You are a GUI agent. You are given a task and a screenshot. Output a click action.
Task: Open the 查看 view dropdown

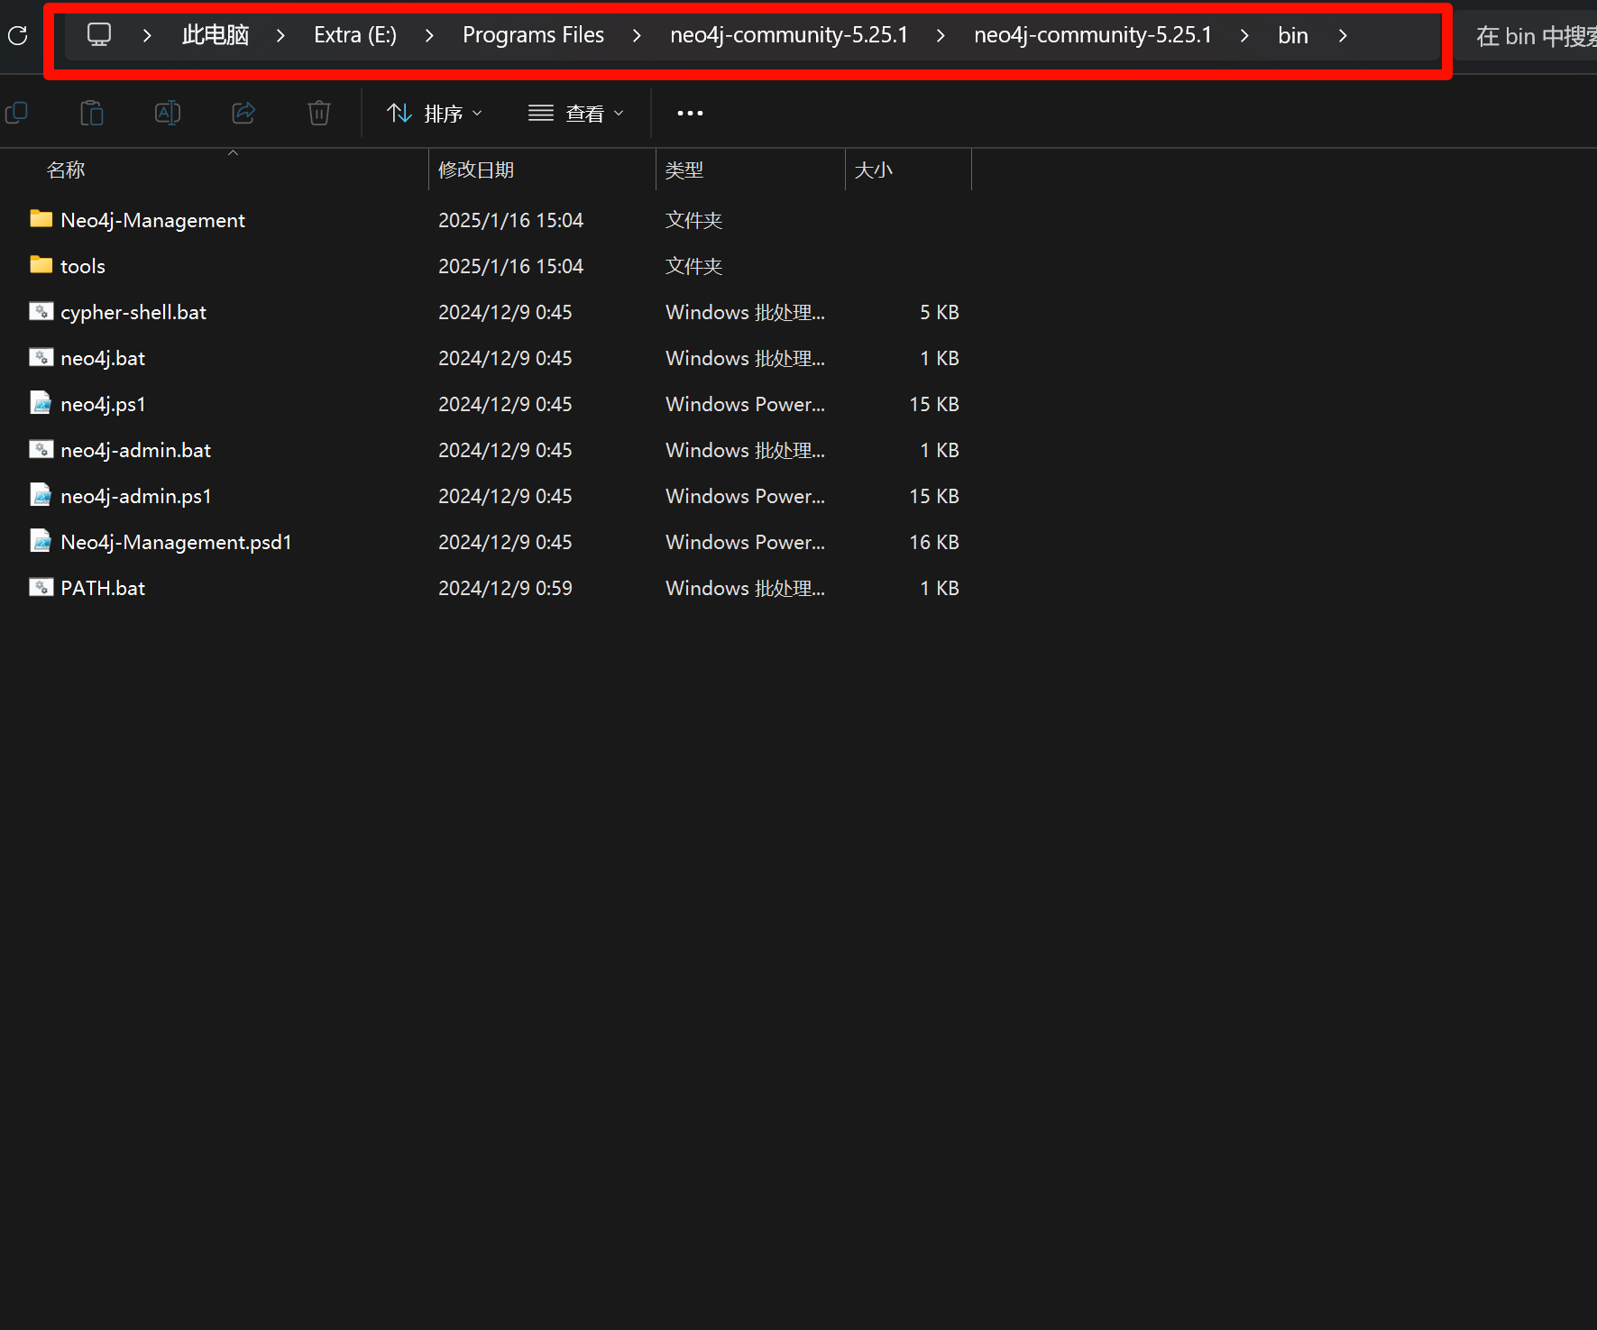[x=576, y=113]
